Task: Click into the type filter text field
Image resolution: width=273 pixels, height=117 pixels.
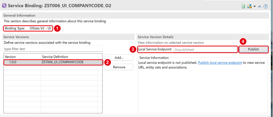Action: coord(53,49)
